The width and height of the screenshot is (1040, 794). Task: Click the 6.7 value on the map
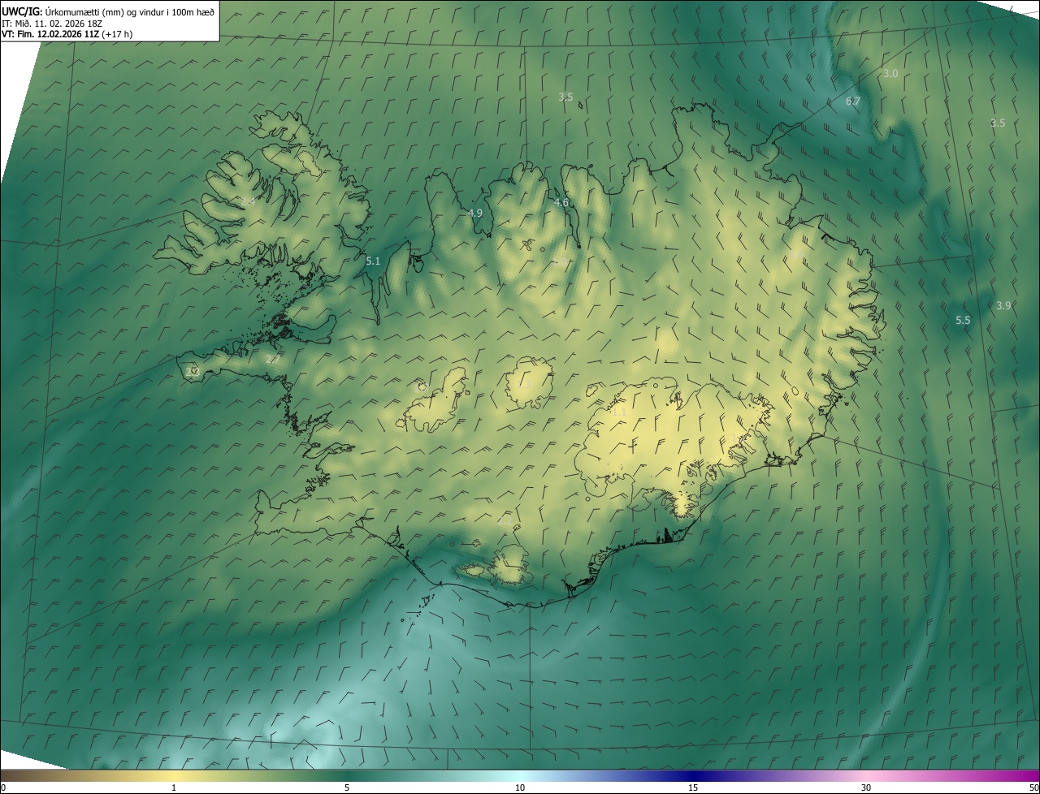(x=852, y=101)
